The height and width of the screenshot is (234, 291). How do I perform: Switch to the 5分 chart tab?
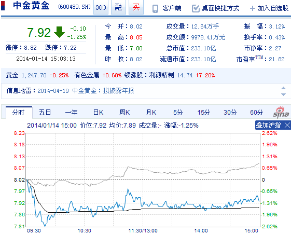(x=178, y=113)
